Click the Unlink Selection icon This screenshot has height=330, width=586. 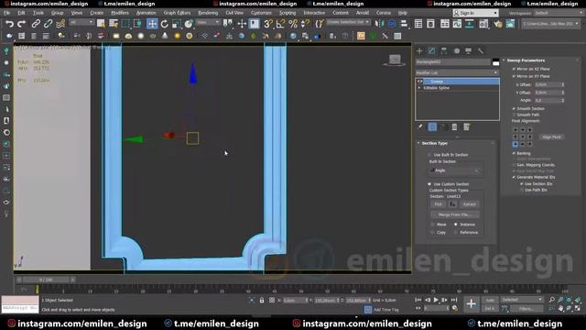48,24
